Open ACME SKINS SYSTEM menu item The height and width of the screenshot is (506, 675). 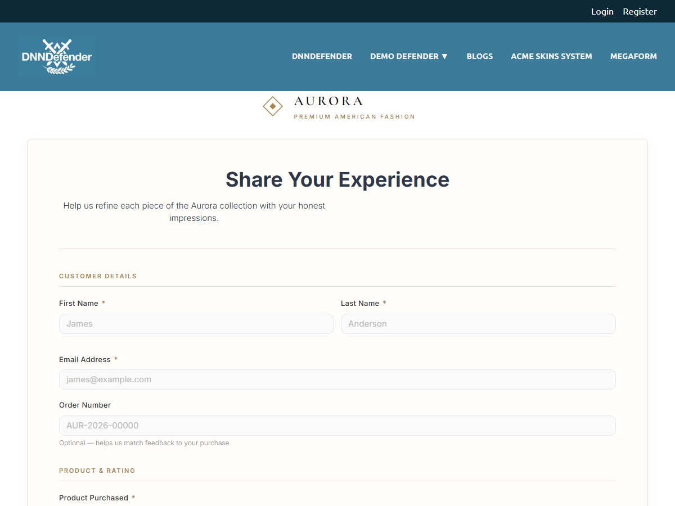[551, 56]
